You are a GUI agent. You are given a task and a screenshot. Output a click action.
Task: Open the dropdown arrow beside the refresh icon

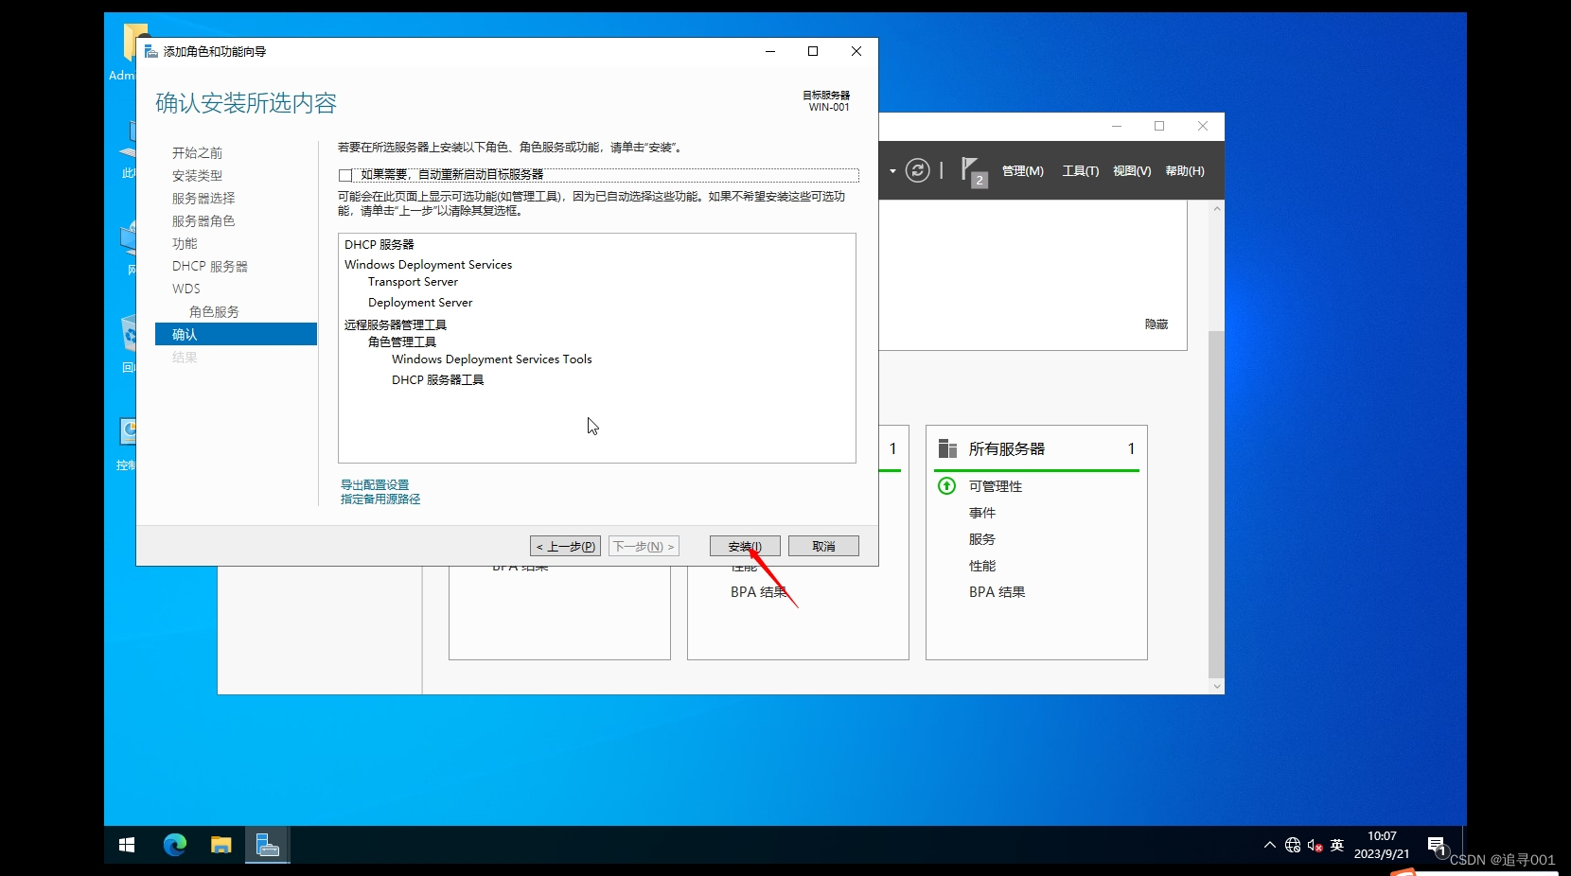click(x=892, y=171)
